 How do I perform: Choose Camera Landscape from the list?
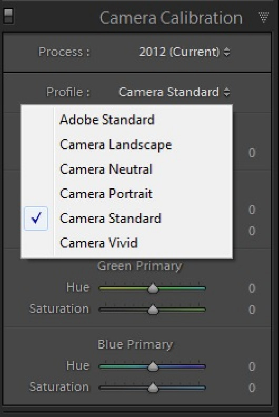pyautogui.click(x=126, y=144)
